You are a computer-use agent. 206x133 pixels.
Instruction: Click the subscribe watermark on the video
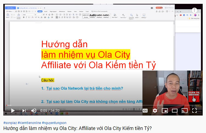pos(194,96)
